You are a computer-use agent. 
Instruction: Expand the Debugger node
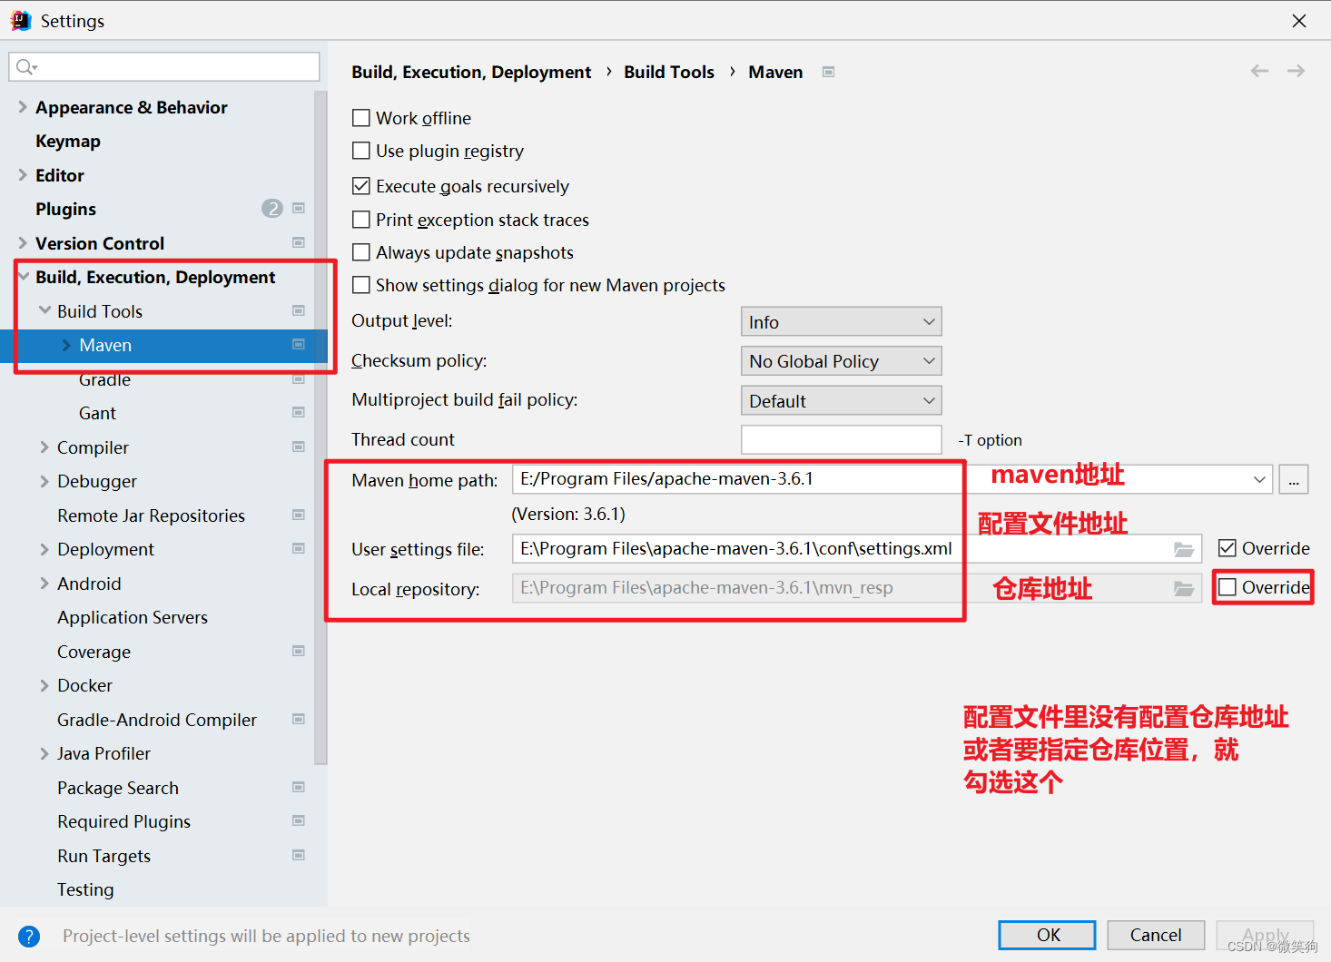pos(44,481)
